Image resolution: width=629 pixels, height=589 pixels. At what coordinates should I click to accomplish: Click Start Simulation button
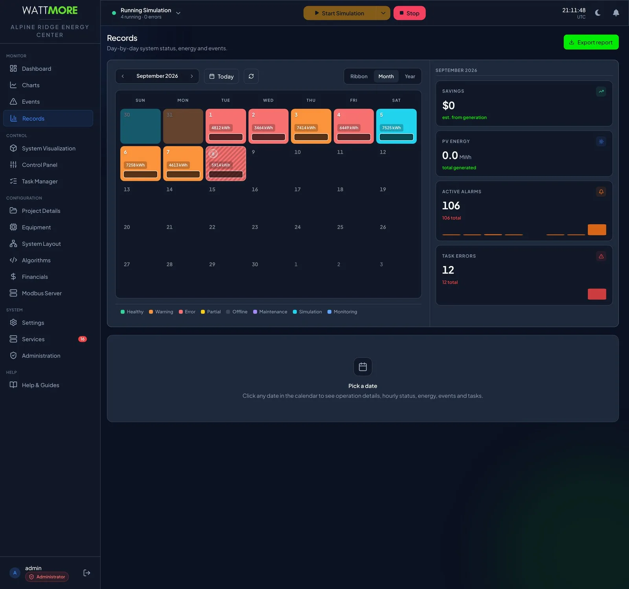(x=340, y=13)
